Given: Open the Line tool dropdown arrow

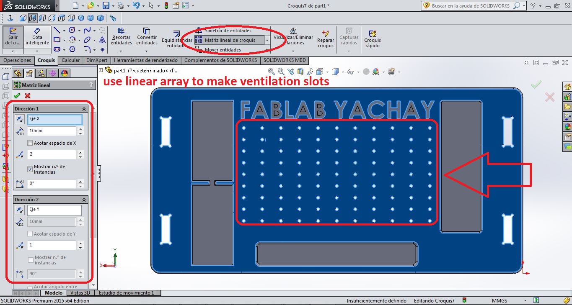Looking at the screenshot, I should tap(64, 31).
